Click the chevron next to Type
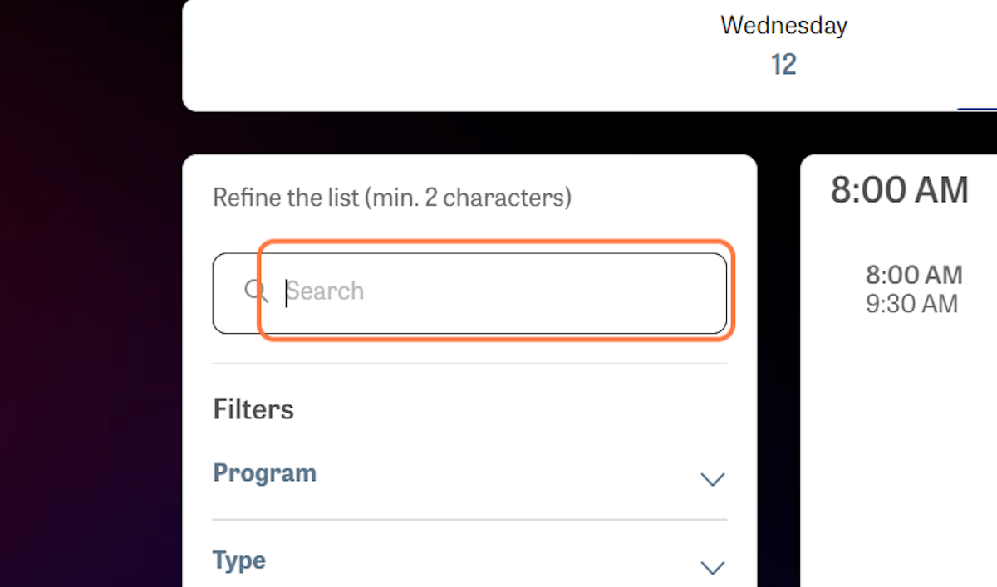The width and height of the screenshot is (997, 587). click(x=712, y=568)
